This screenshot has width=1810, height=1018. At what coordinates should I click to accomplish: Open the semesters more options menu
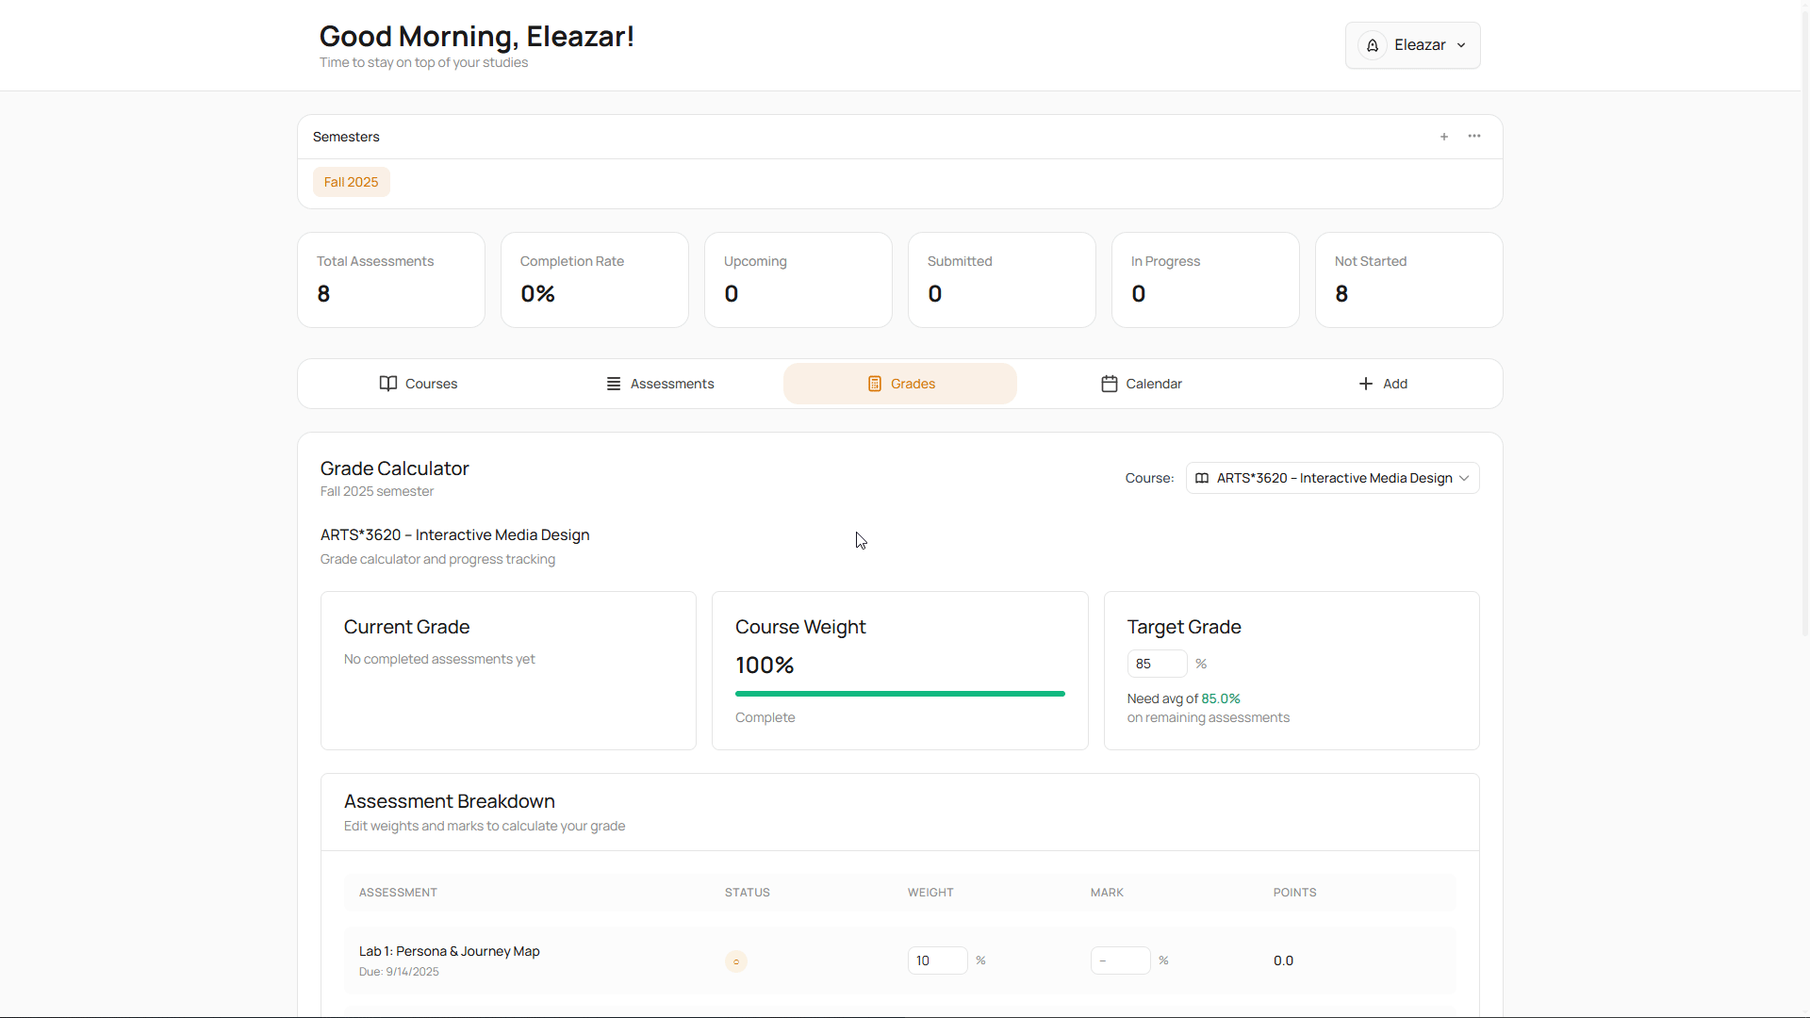tap(1474, 137)
